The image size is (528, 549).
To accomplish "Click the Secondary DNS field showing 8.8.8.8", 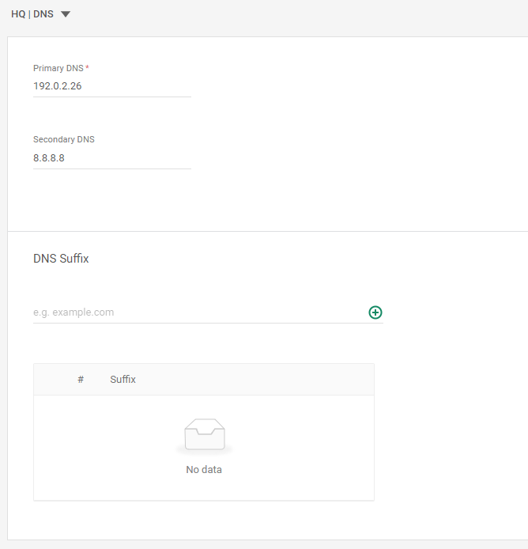I will (x=112, y=158).
